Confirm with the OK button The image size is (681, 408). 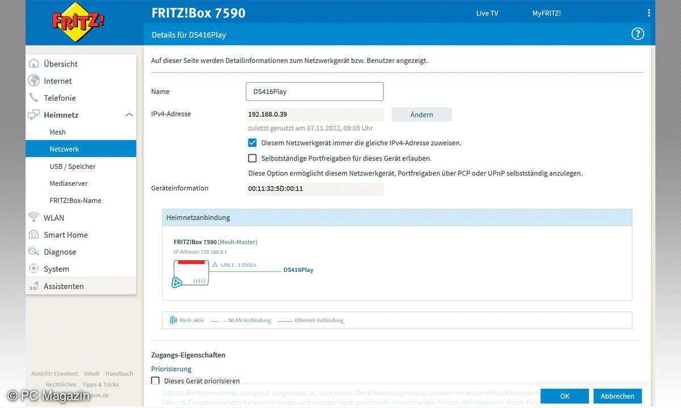(565, 396)
